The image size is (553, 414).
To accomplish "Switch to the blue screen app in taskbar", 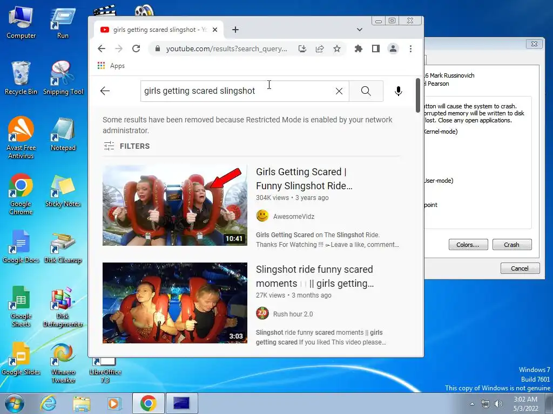I will click(x=181, y=403).
